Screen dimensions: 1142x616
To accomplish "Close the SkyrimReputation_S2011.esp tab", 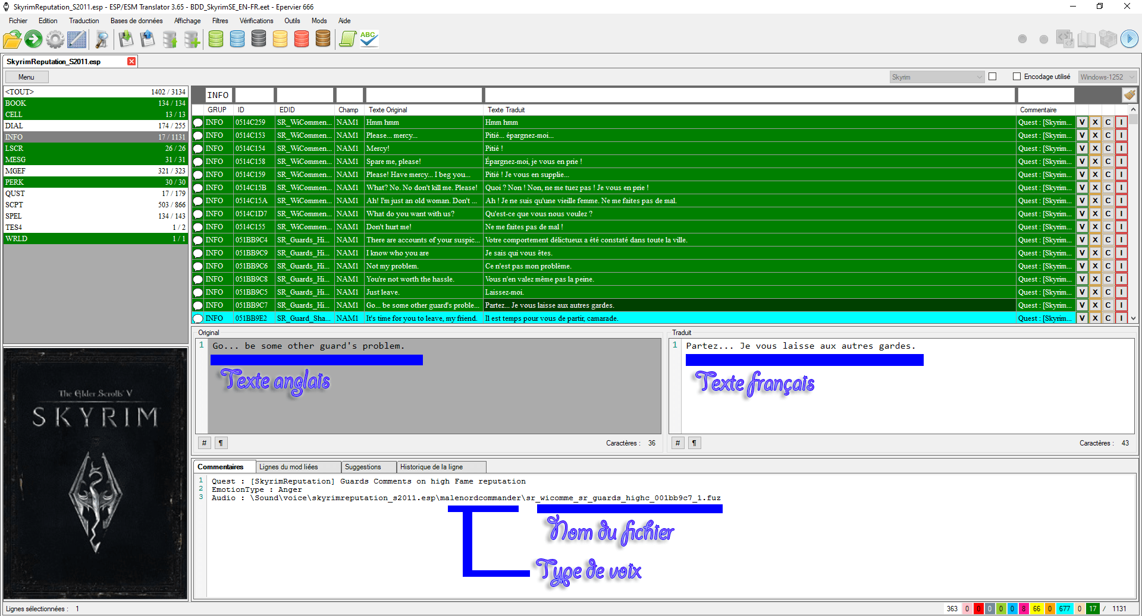I will pos(131,61).
